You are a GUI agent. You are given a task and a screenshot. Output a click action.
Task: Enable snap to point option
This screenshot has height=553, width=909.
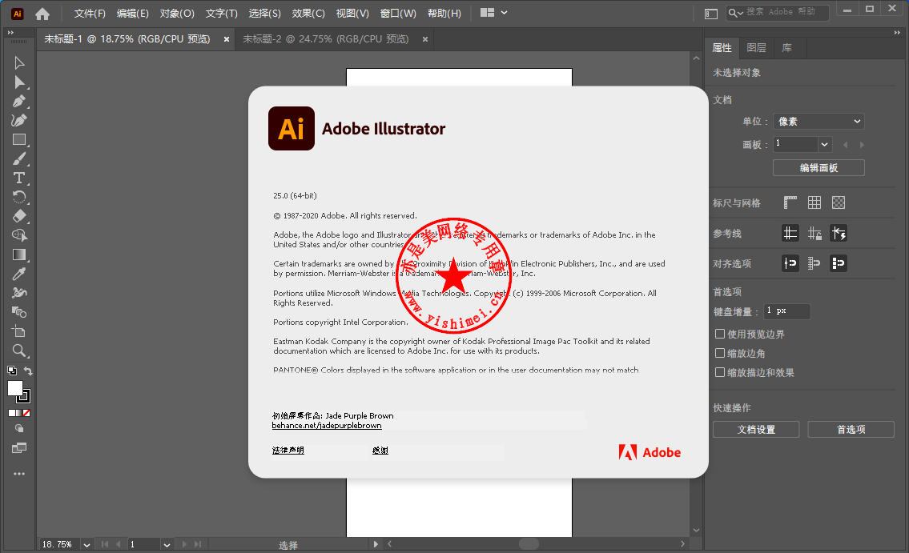tap(790, 263)
